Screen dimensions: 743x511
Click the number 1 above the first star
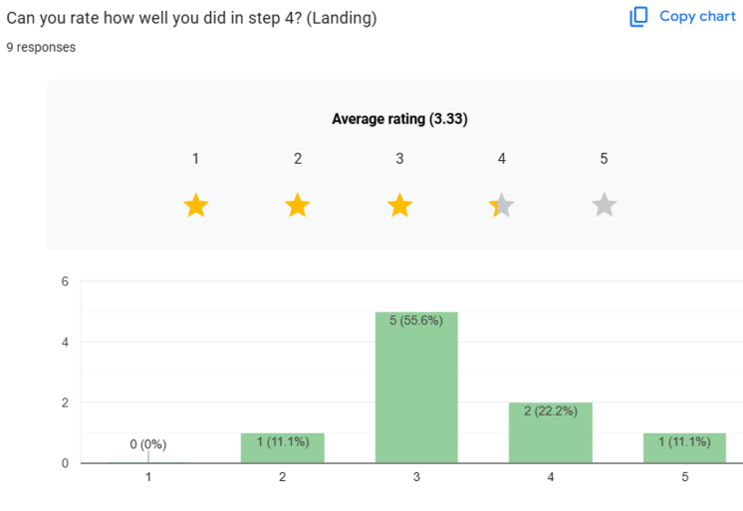coord(196,159)
